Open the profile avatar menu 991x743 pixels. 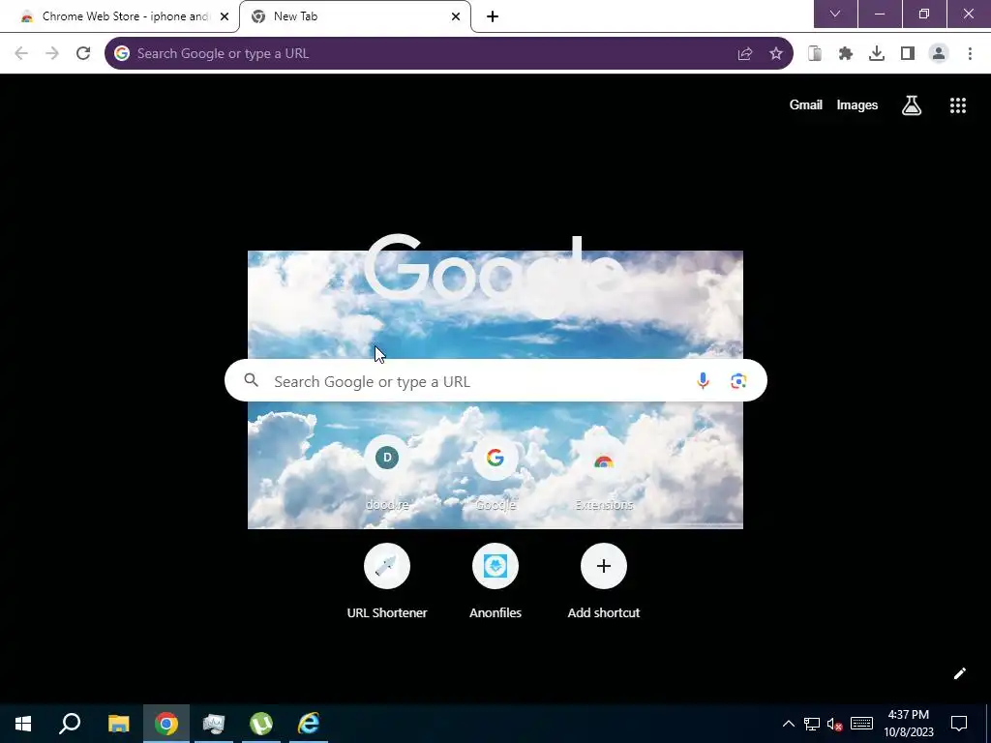pyautogui.click(x=939, y=54)
